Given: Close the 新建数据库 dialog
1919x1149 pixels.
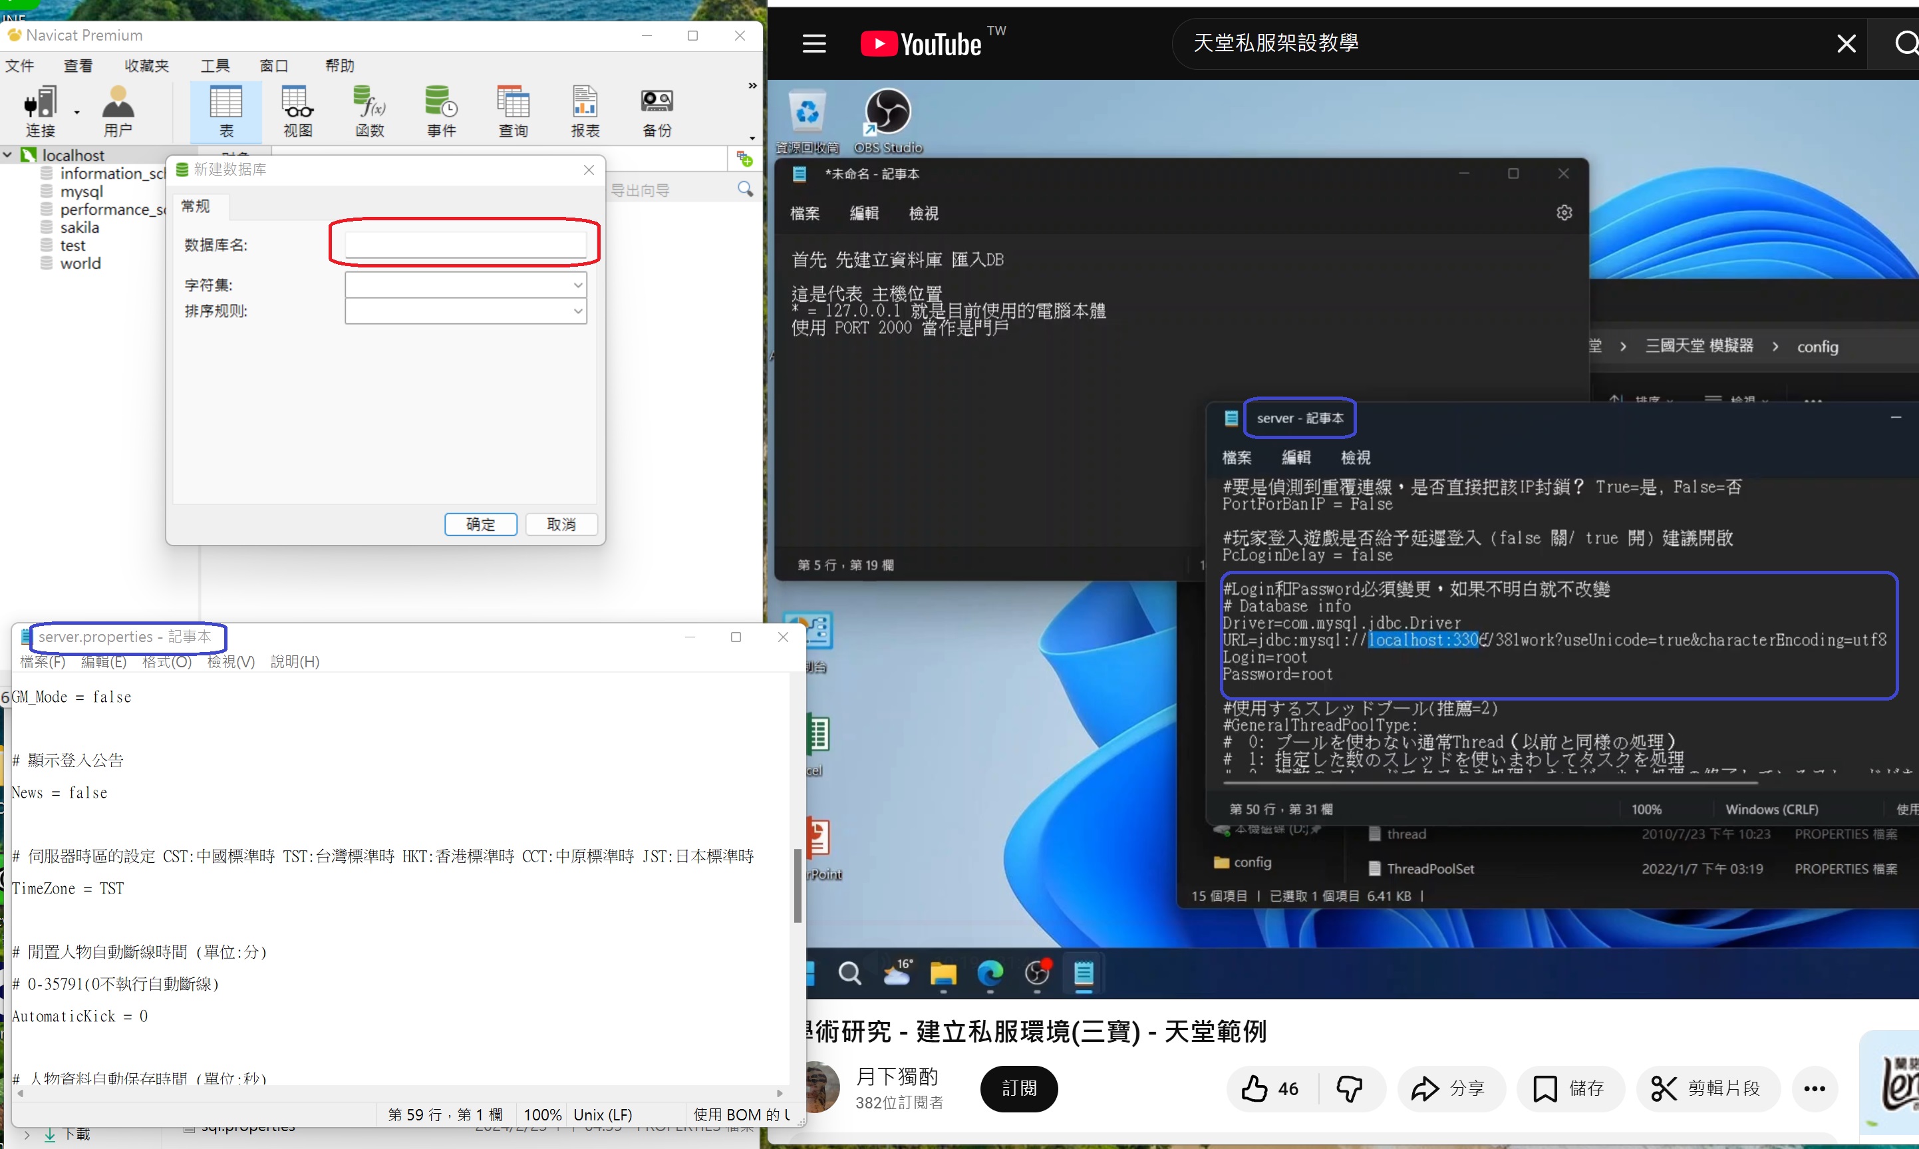Looking at the screenshot, I should point(588,170).
